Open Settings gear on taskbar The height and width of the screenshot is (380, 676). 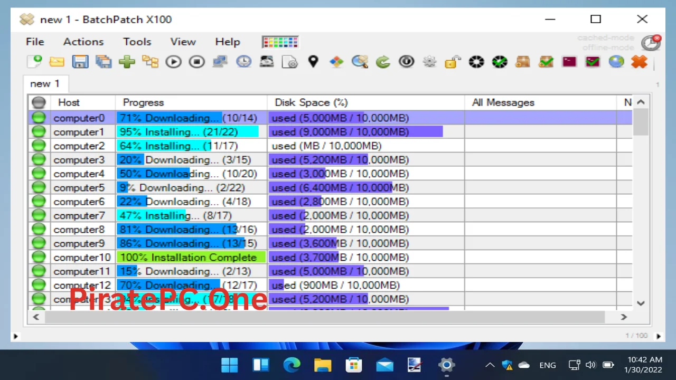point(446,365)
